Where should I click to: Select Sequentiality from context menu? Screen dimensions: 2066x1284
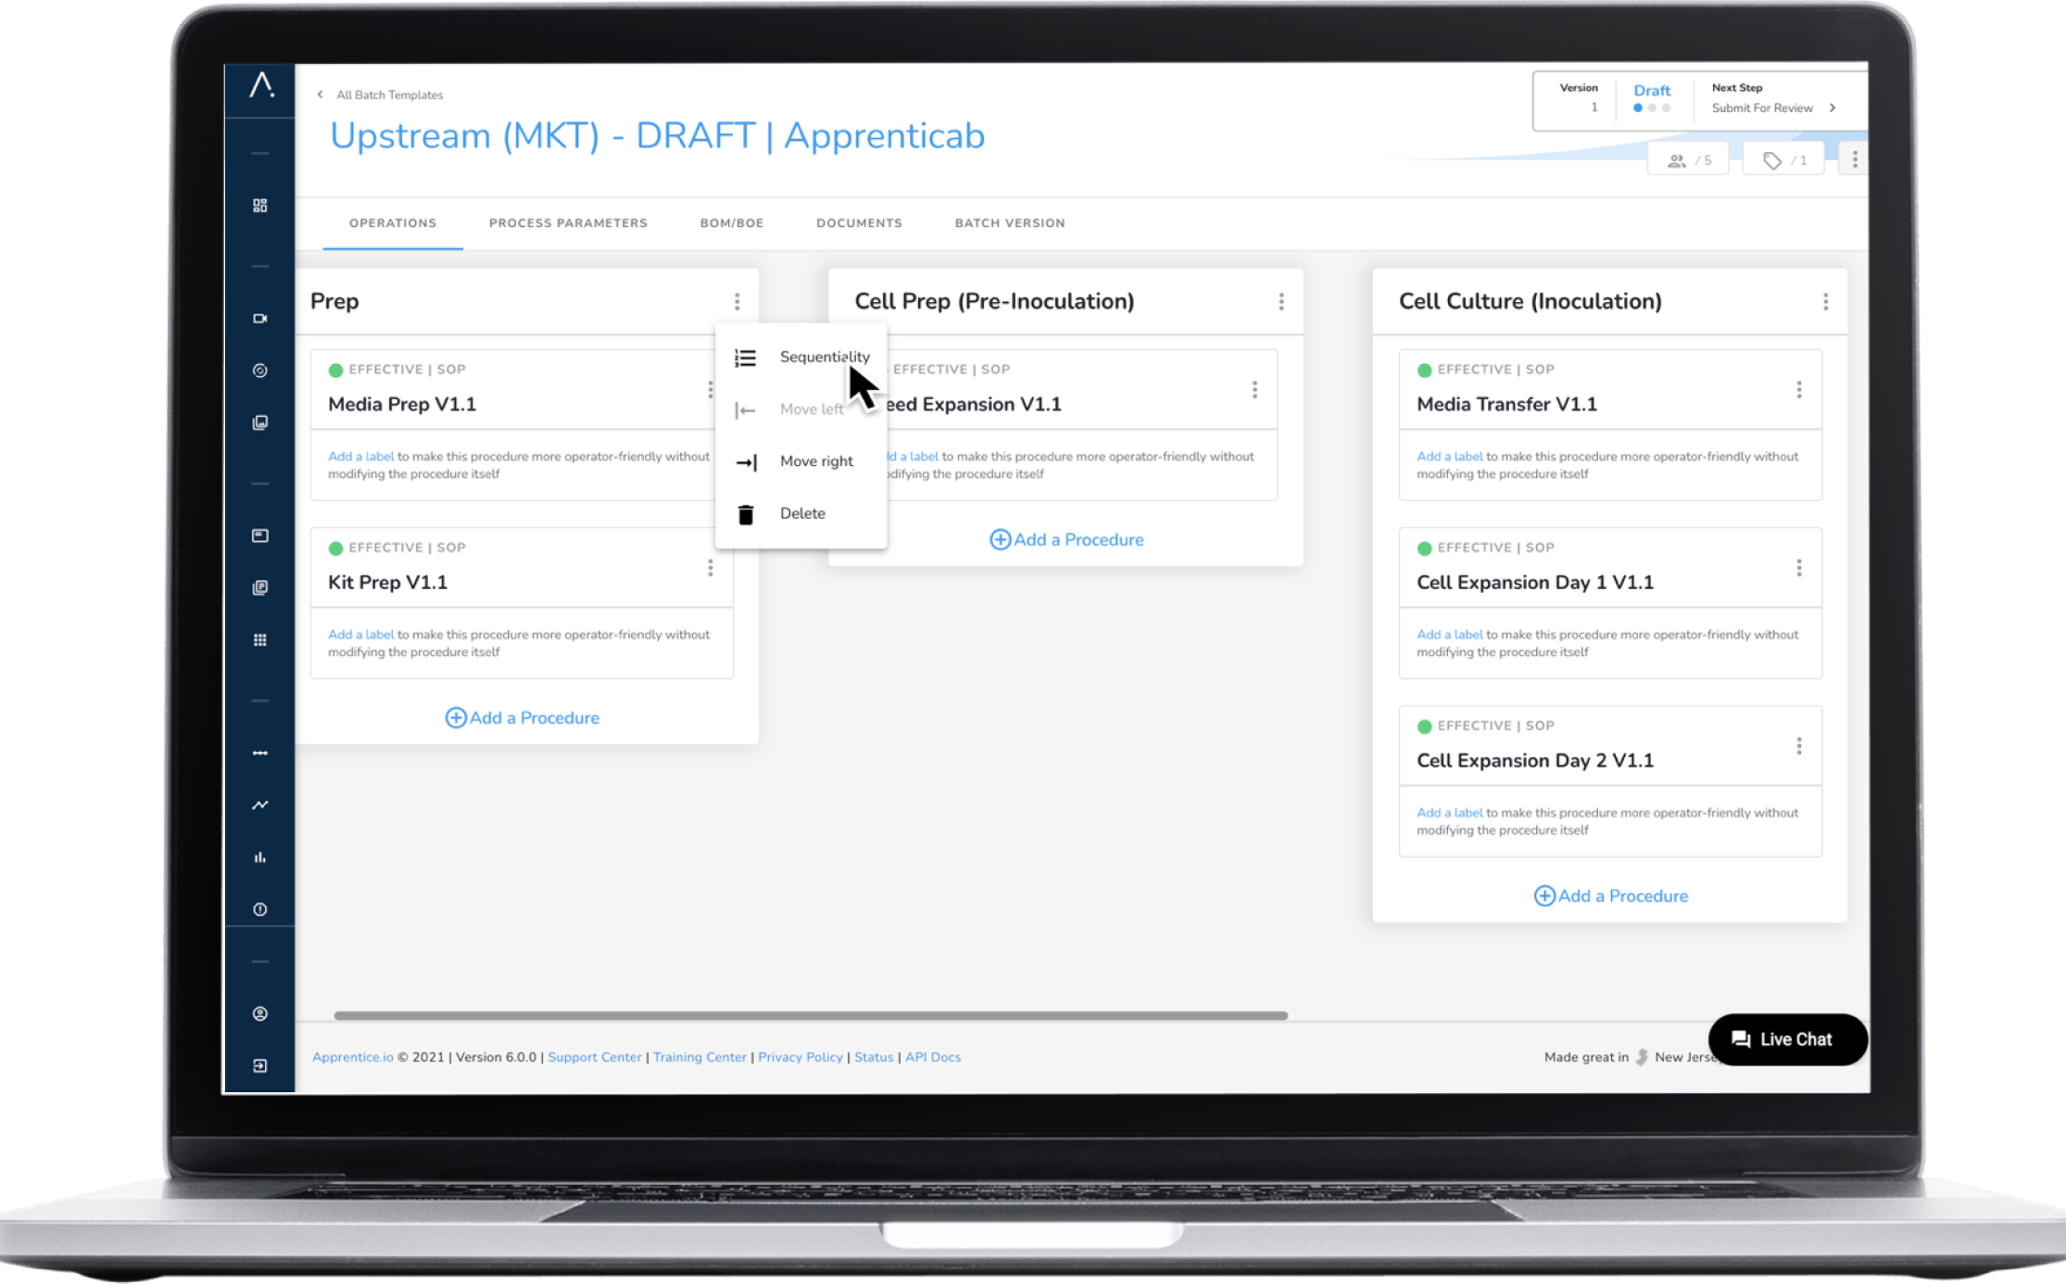(823, 358)
